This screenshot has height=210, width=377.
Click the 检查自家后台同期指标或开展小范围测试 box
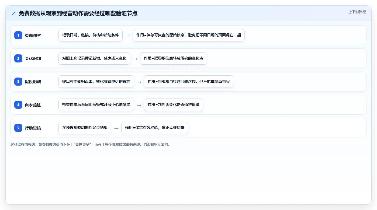96,105
